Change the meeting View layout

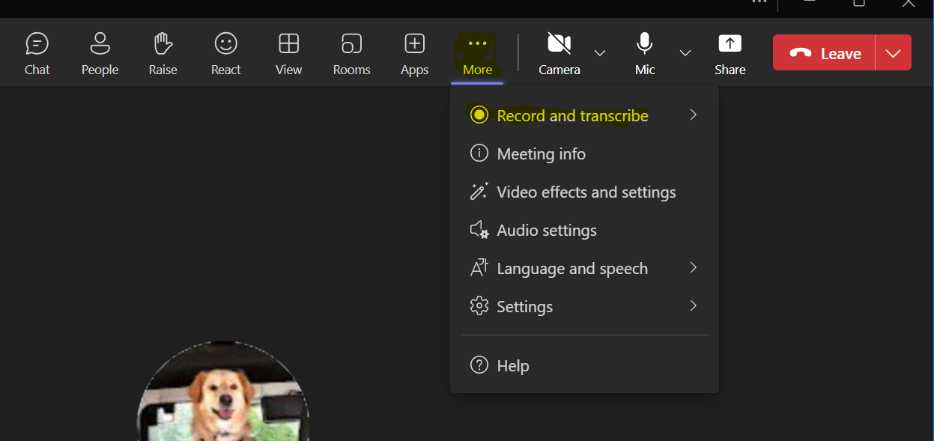288,54
